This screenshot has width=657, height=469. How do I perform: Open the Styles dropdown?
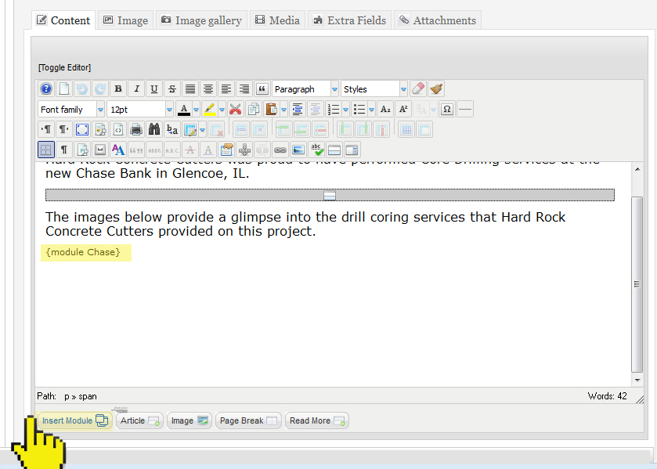pyautogui.click(x=374, y=88)
